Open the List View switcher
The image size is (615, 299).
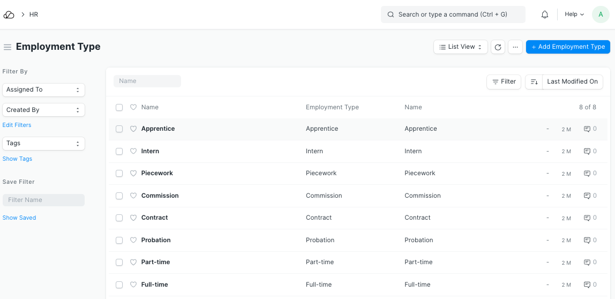(x=460, y=47)
